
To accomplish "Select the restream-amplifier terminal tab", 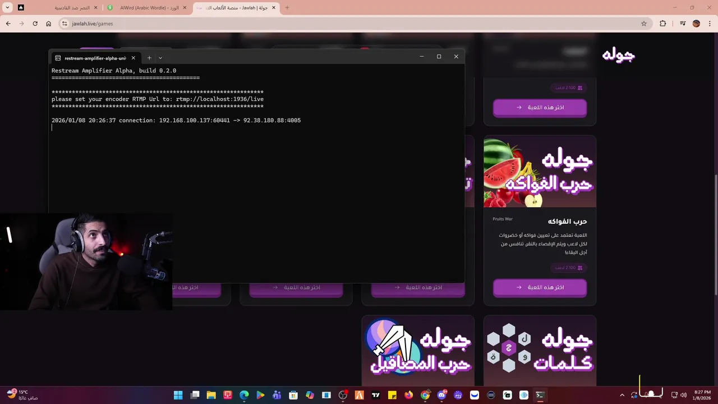I will 95,58.
